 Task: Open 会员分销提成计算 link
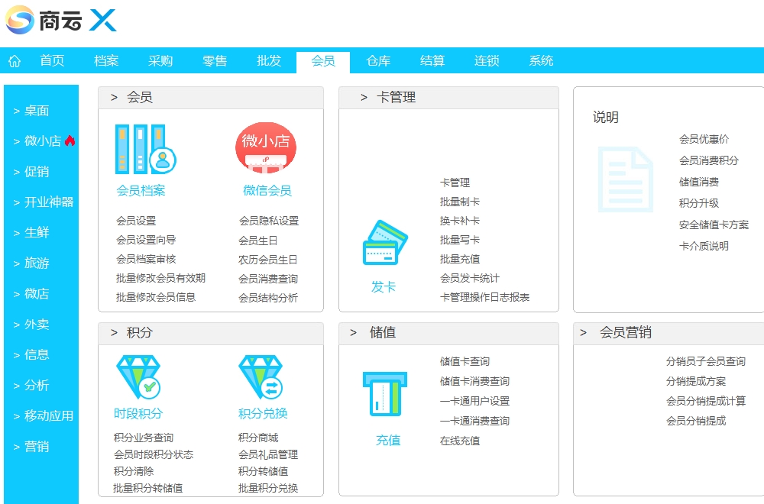(x=706, y=401)
